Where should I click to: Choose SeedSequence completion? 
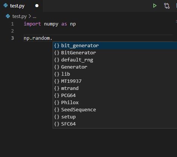coord(115,110)
